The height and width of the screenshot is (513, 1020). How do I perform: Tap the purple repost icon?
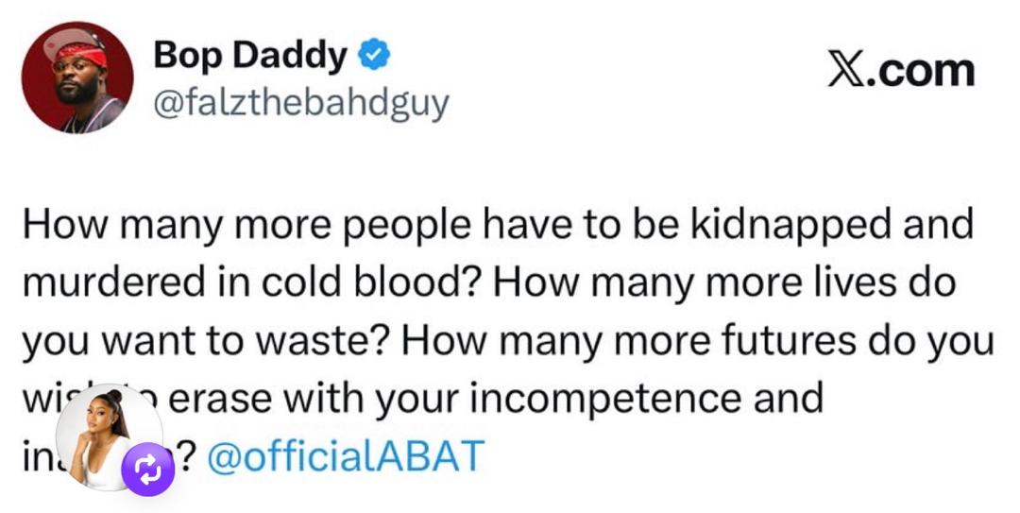(148, 469)
